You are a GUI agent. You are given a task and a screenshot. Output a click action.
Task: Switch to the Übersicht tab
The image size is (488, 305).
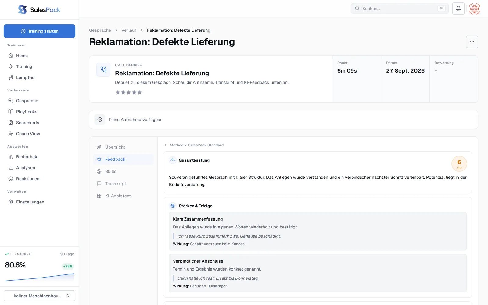tap(123, 147)
